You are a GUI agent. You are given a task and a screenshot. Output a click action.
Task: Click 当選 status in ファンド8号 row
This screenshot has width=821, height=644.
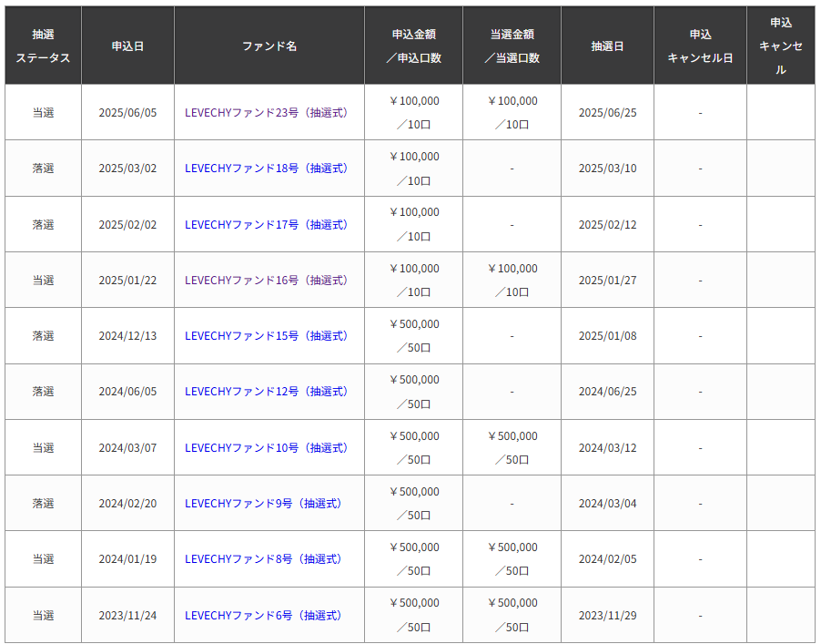pyautogui.click(x=43, y=559)
